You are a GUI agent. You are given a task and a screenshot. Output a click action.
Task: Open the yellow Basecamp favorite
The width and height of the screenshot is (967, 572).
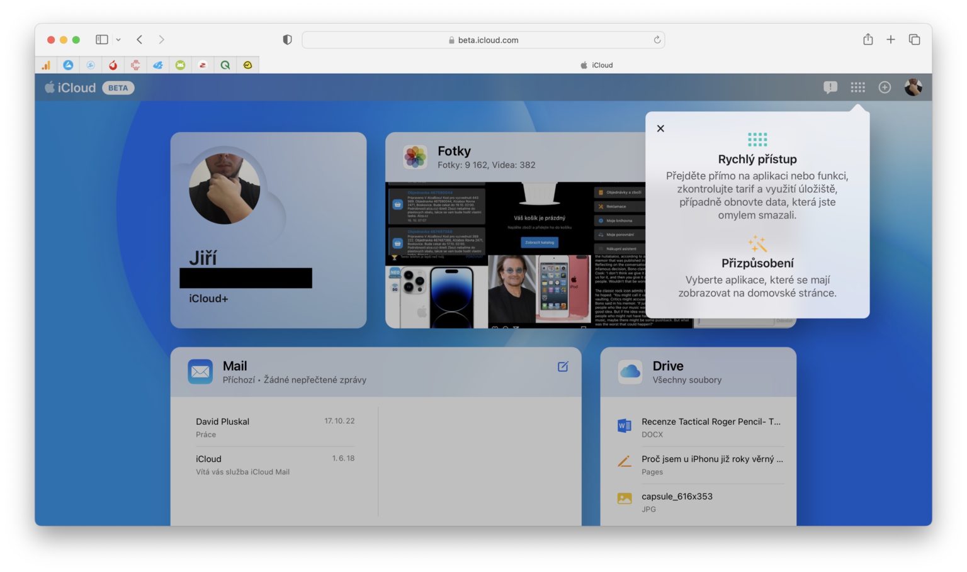pyautogui.click(x=247, y=65)
